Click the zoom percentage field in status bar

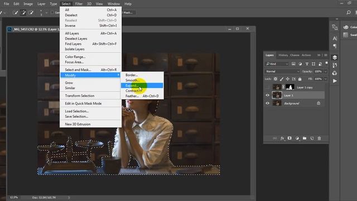click(x=14, y=197)
